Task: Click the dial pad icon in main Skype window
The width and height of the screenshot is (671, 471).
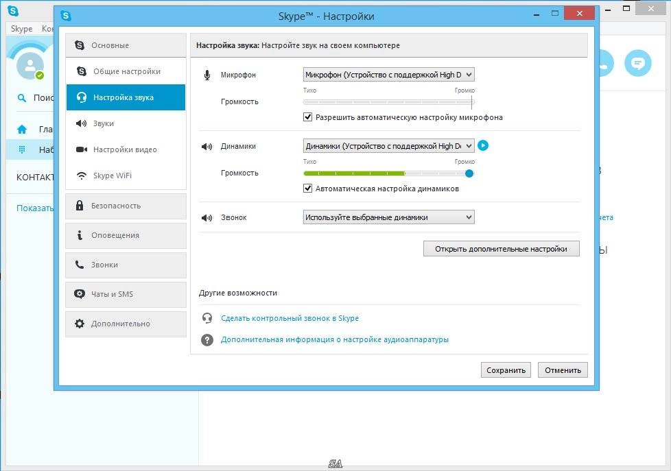Action: (x=22, y=149)
